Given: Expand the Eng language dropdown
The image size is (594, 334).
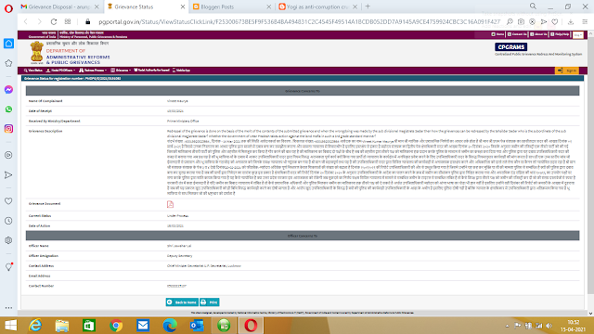Looking at the screenshot, I should pos(577,35).
